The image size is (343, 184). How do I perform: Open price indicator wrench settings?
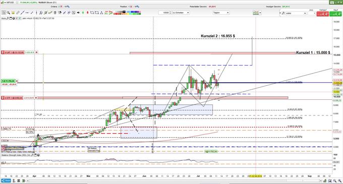(x=8, y=18)
